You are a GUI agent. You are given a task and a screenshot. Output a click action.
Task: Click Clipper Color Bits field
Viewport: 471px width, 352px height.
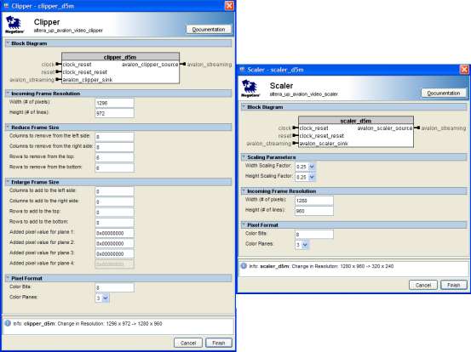coord(114,287)
